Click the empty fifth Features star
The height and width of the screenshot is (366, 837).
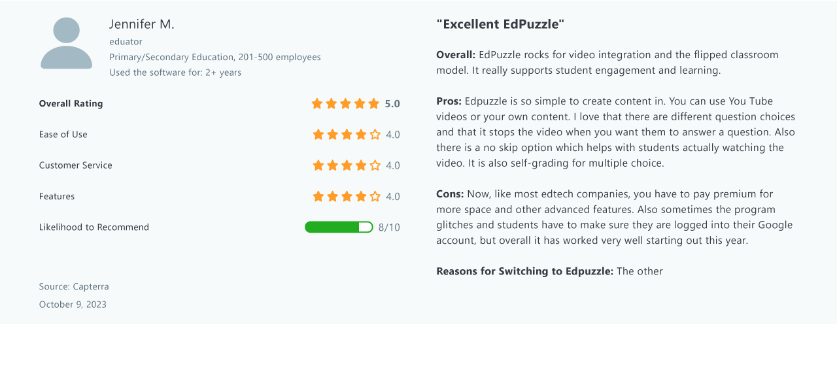click(375, 196)
